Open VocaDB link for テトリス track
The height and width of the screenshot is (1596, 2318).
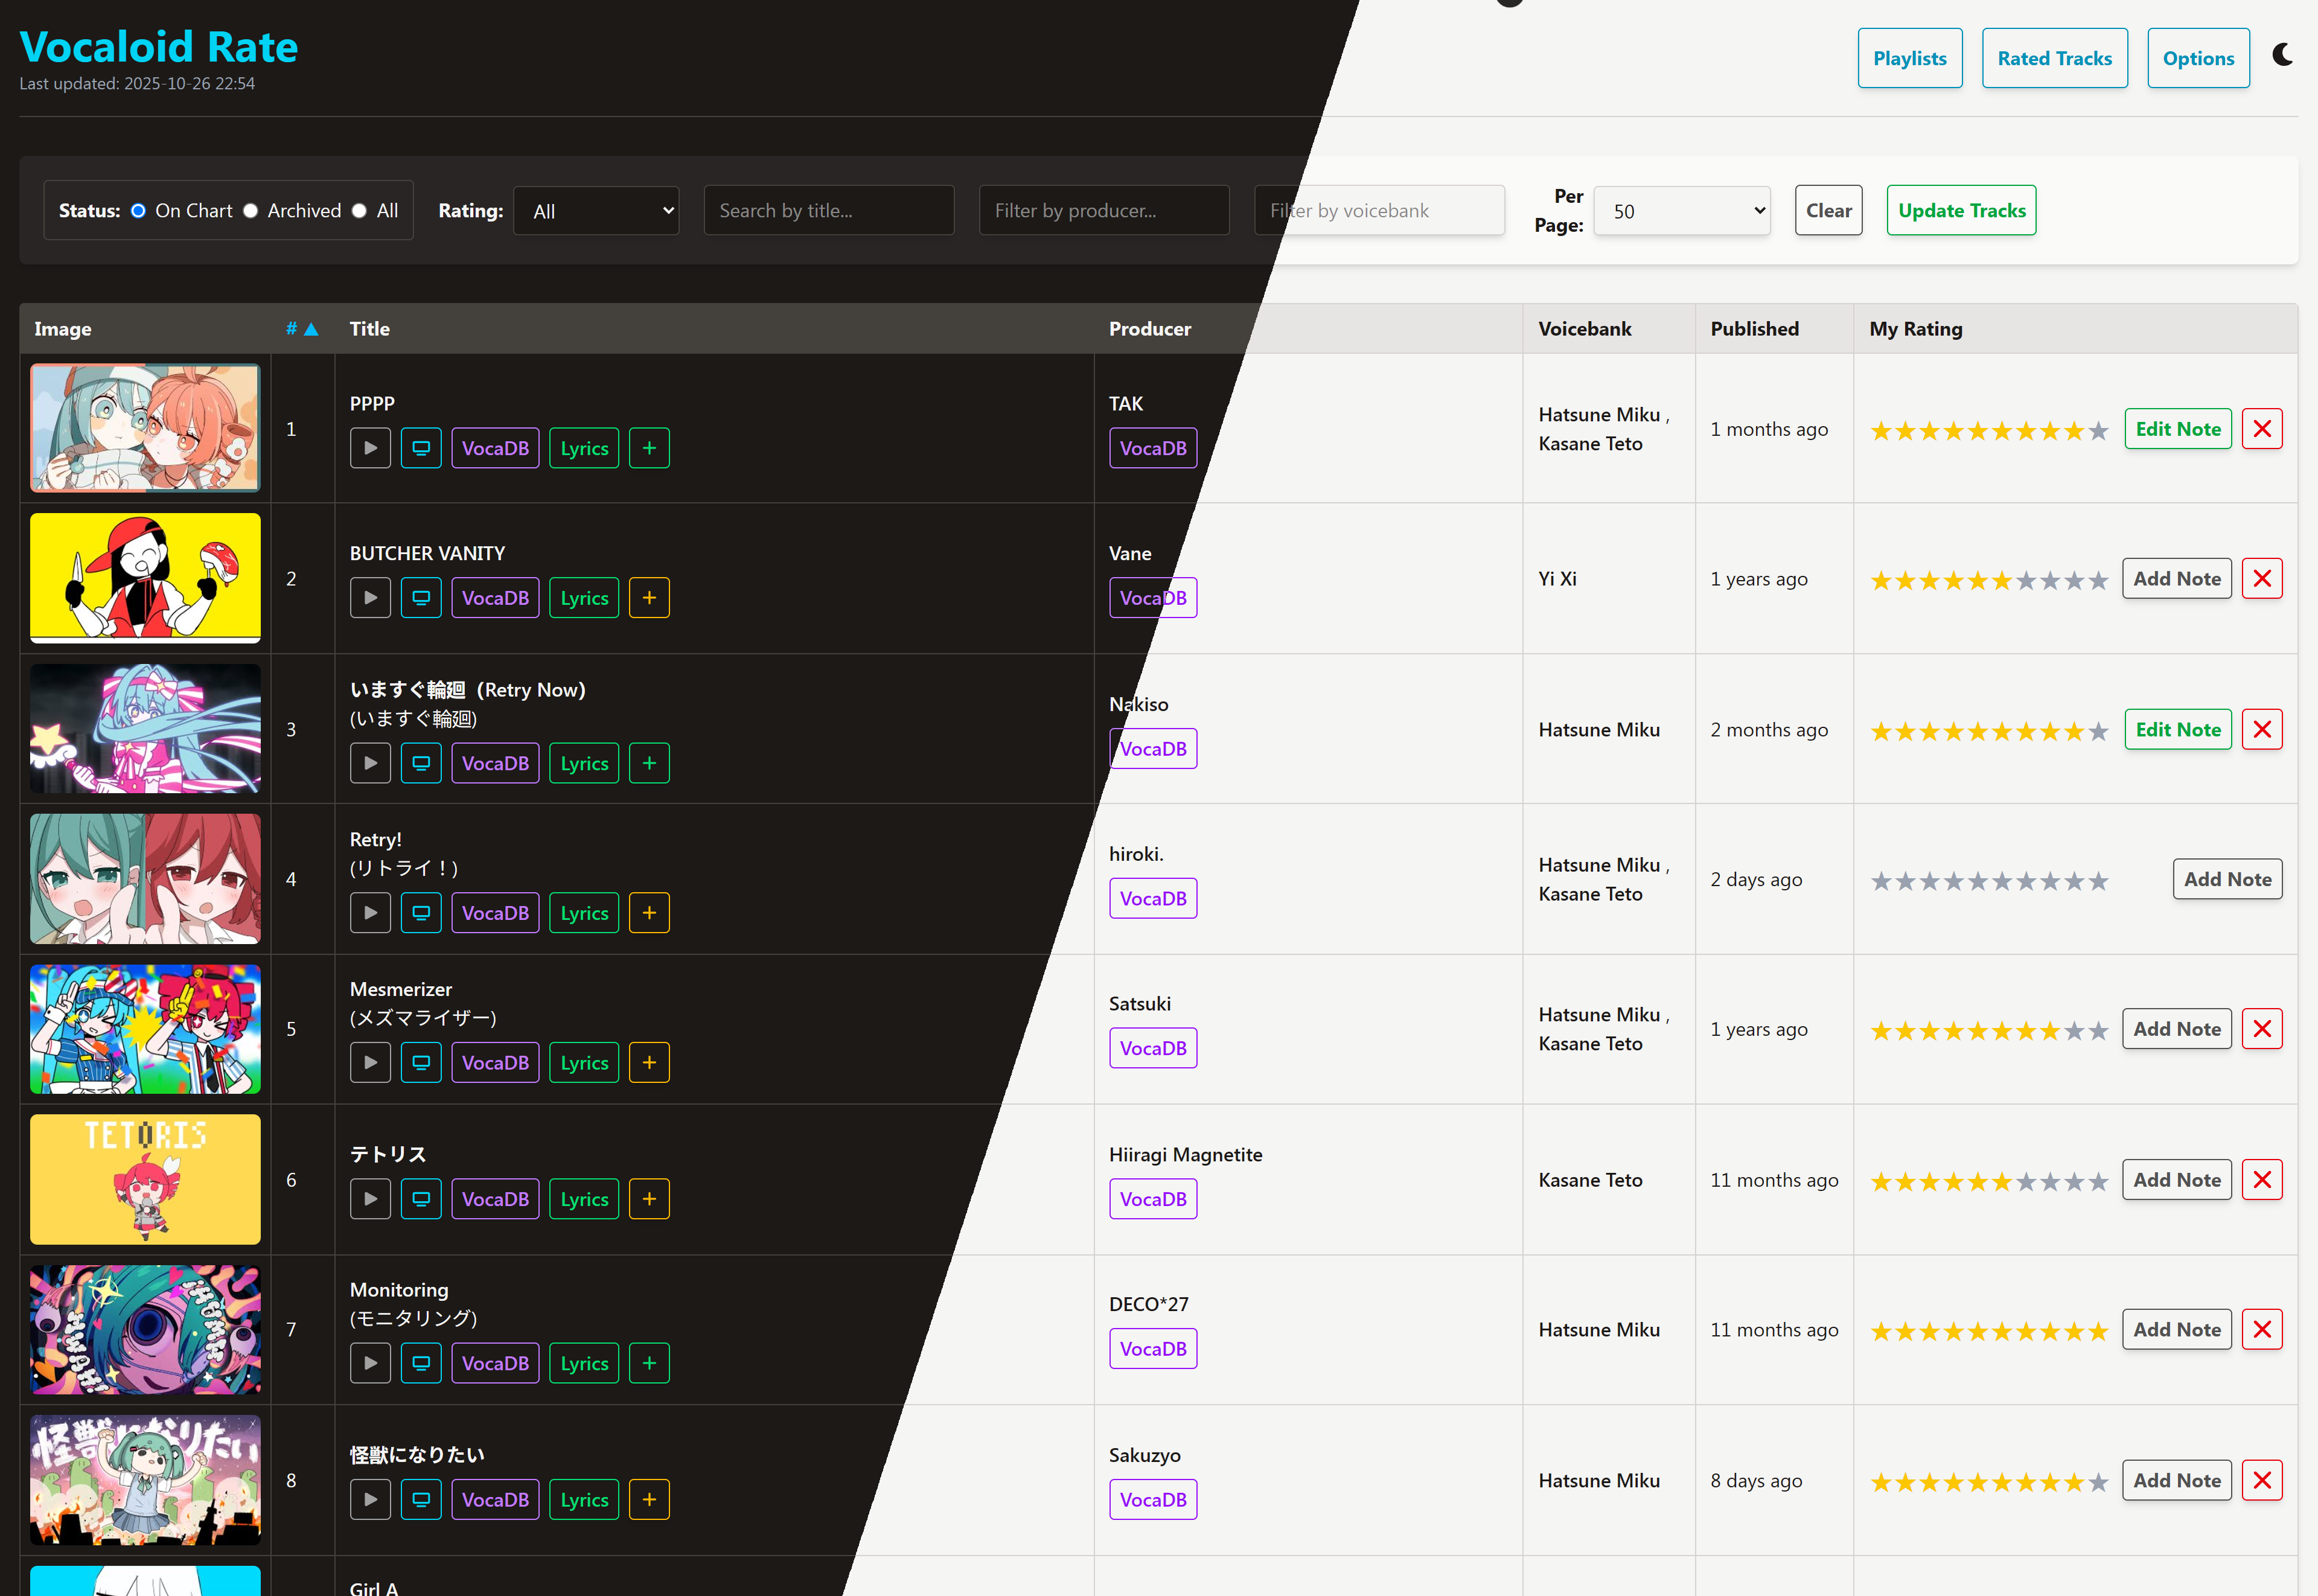point(495,1199)
